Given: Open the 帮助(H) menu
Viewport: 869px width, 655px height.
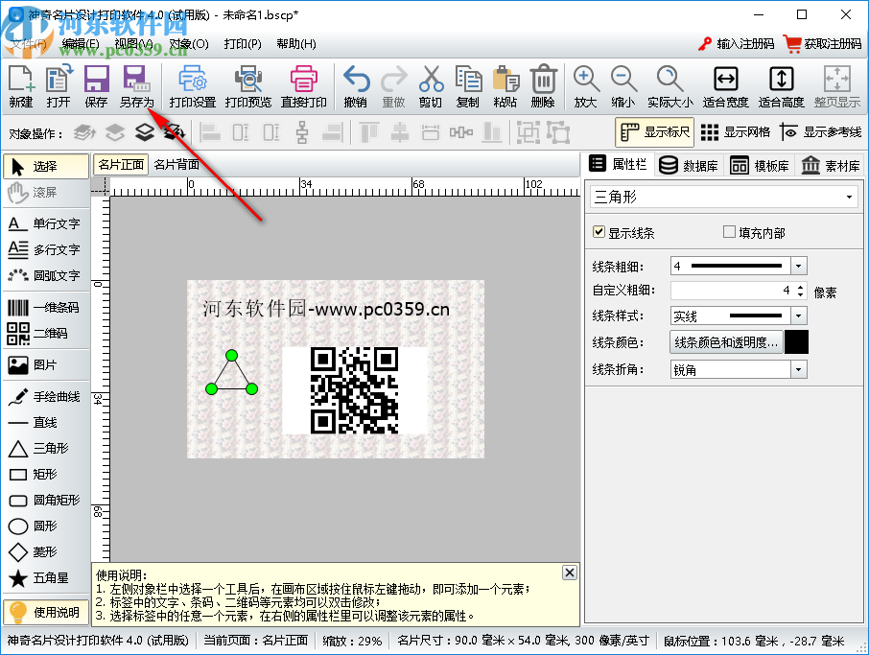Looking at the screenshot, I should 296,44.
